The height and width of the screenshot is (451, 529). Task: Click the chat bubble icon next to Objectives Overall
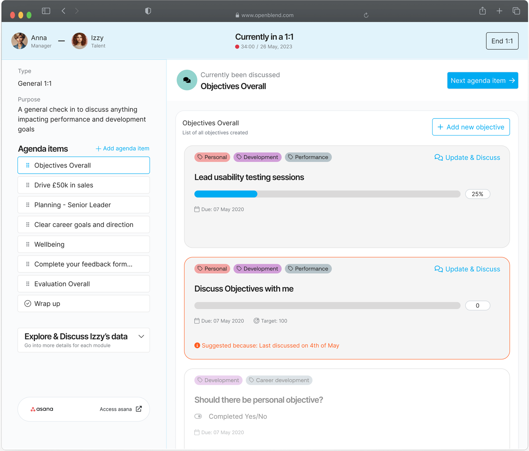(x=187, y=80)
